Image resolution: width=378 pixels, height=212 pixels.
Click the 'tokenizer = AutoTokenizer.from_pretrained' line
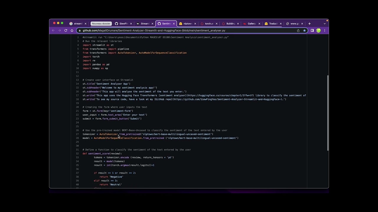(148, 134)
